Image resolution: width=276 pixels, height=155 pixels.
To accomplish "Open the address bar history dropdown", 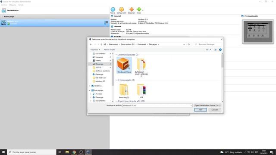I will point(184,44).
